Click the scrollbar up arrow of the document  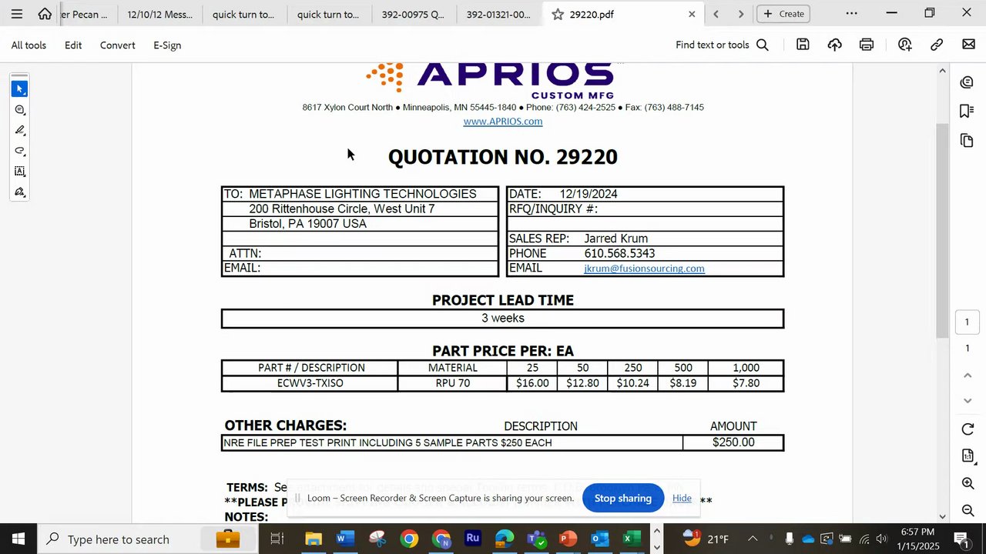[942, 71]
